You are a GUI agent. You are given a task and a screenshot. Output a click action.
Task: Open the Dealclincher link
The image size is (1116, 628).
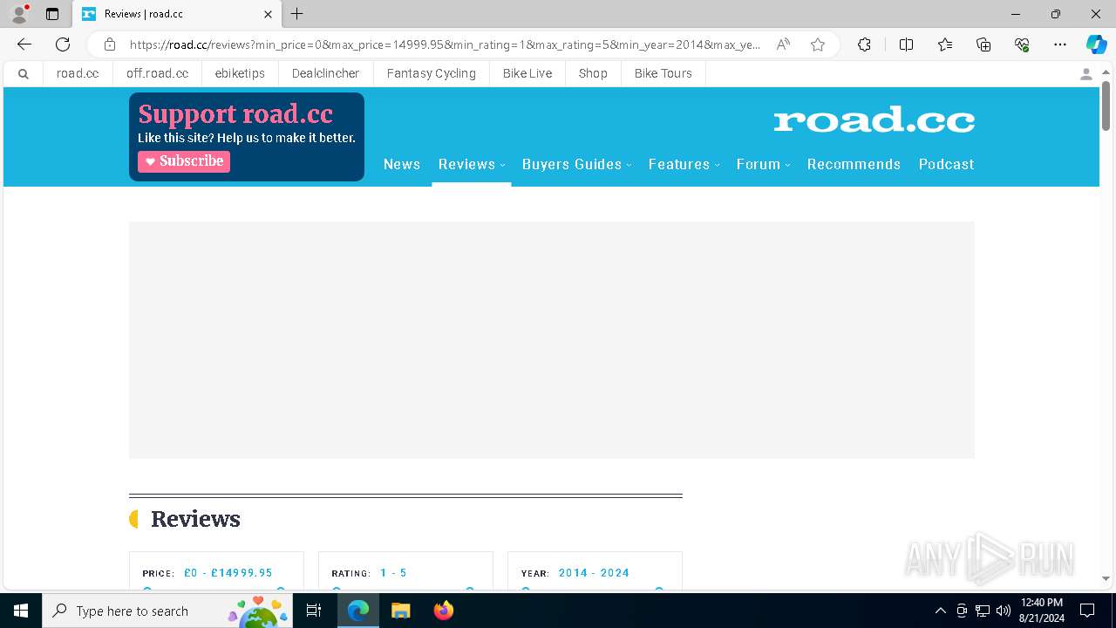point(325,74)
